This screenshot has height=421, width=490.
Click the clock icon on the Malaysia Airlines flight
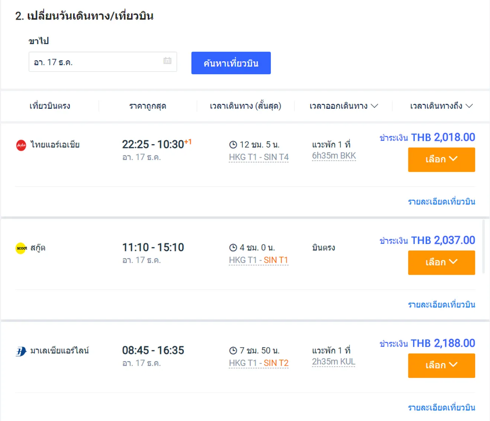coord(233,350)
